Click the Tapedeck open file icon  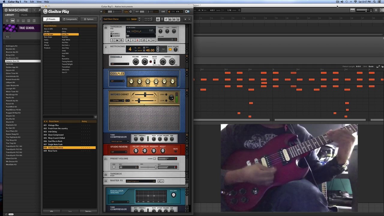[x=117, y=40]
